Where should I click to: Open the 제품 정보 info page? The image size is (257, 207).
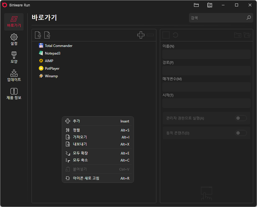tap(14, 94)
